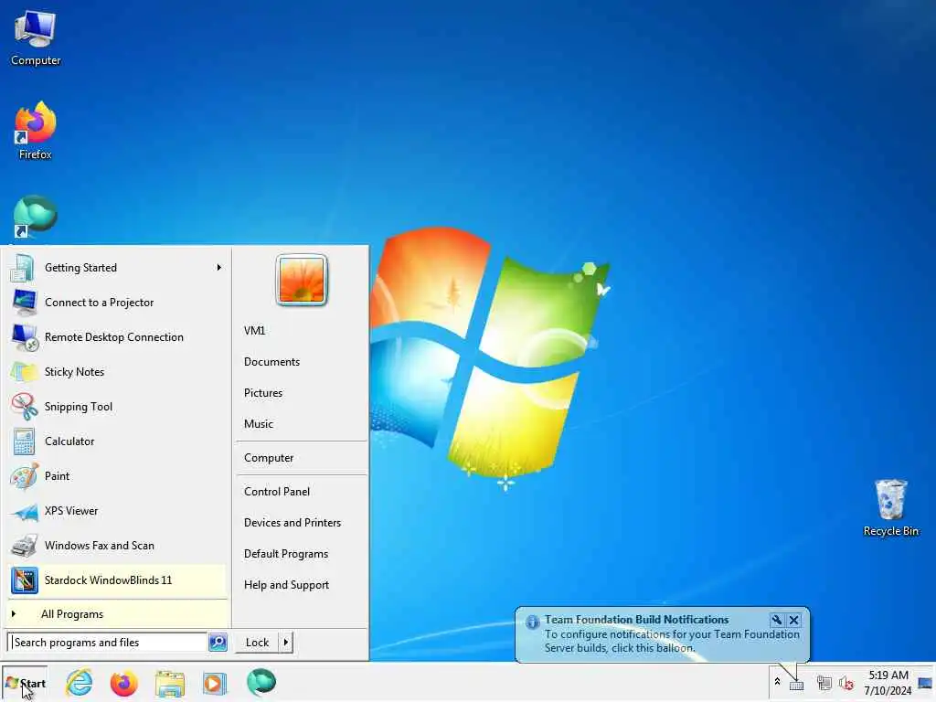
Task: Launch Firefox from the taskbar
Action: click(x=123, y=683)
